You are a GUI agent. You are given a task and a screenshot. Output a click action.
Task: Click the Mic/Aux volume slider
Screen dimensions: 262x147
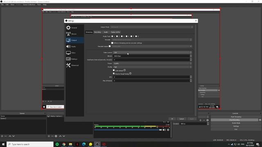(x=128, y=130)
